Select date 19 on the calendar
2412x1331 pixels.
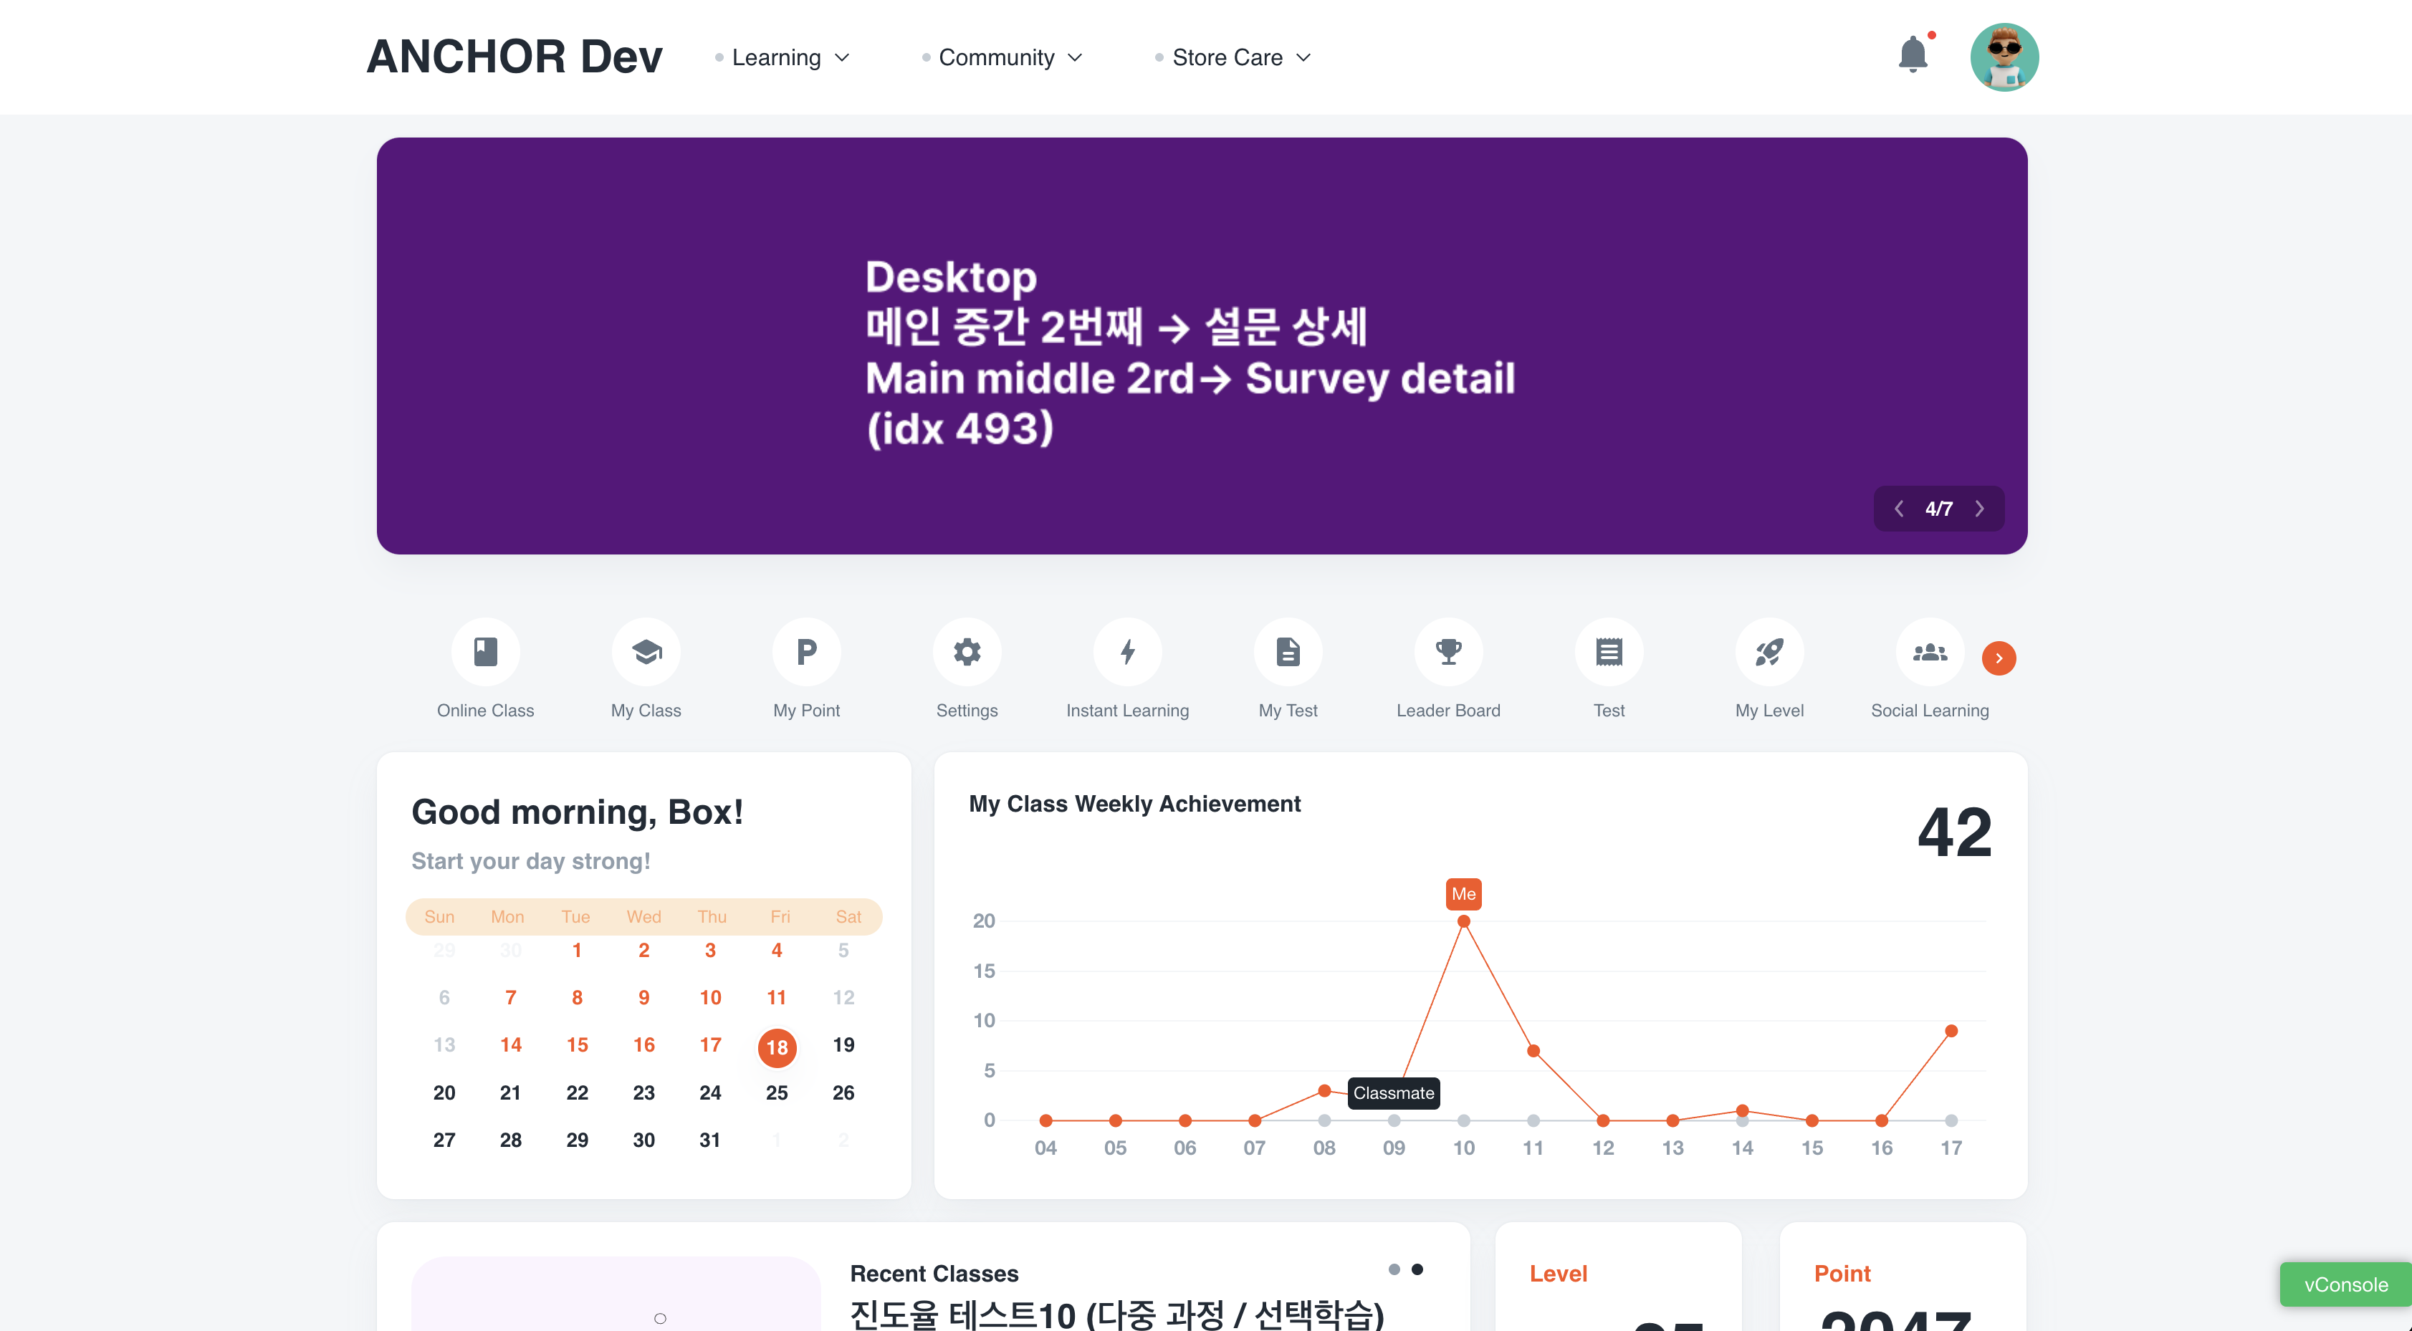pos(843,1044)
